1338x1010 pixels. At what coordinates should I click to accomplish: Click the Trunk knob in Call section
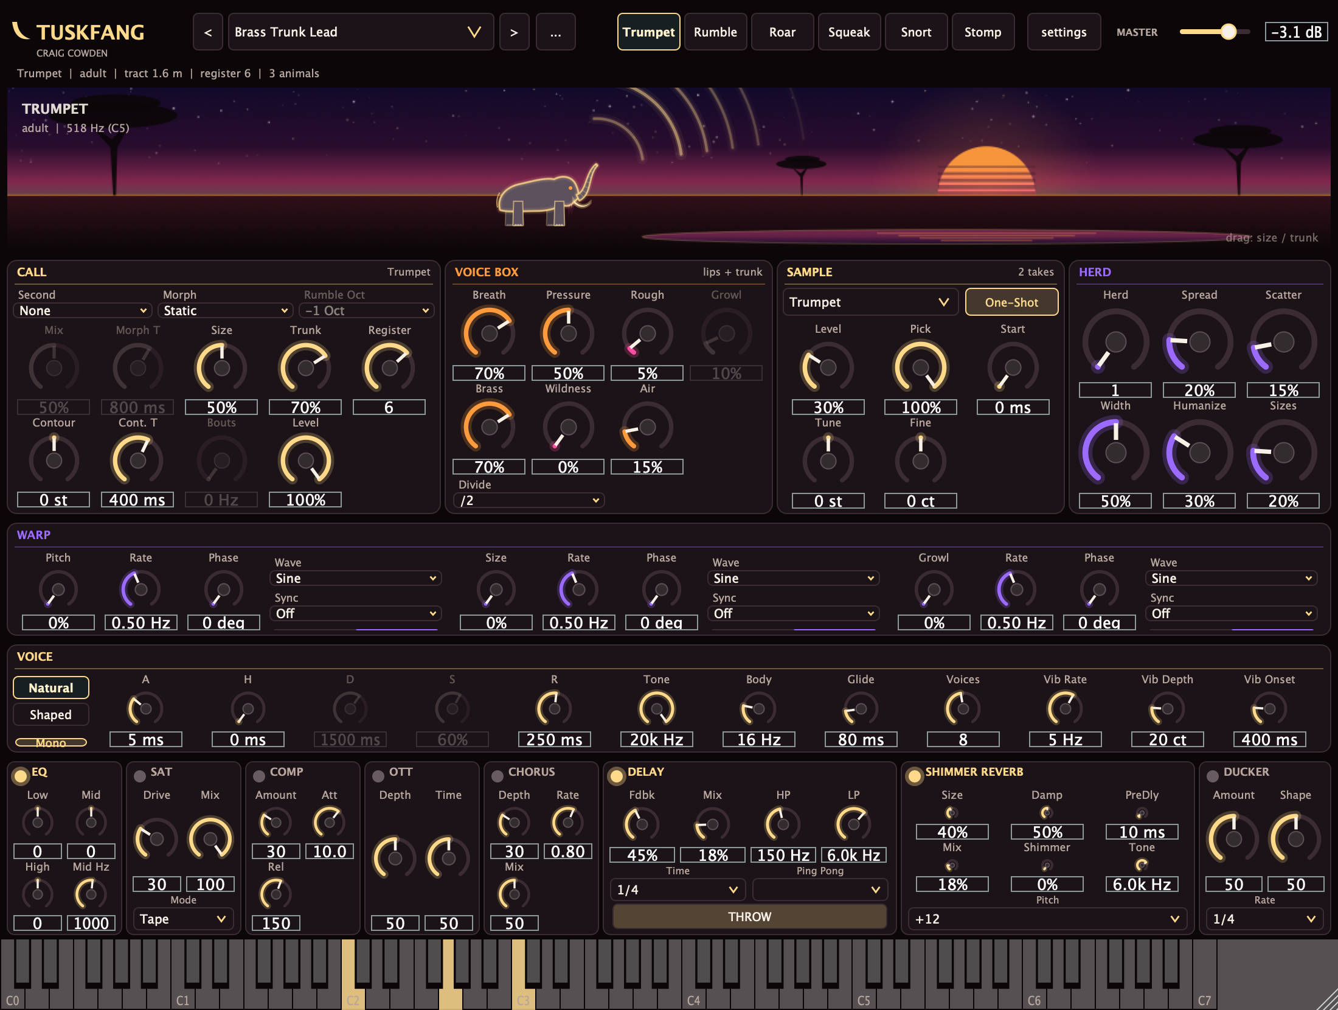[305, 367]
